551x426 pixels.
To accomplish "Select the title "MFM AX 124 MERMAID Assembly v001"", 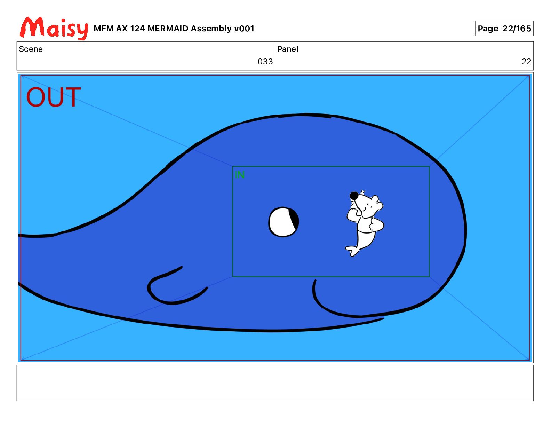I will click(x=174, y=29).
